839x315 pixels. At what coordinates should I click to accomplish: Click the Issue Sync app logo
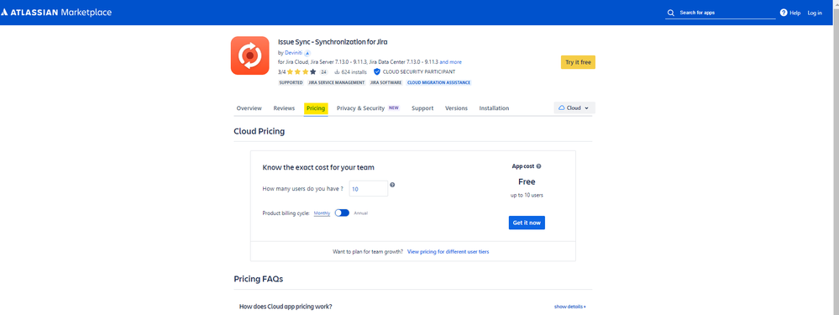[x=250, y=55]
